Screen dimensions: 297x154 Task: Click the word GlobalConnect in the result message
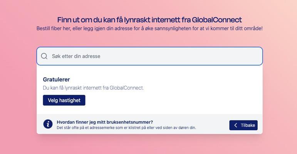[127, 88]
